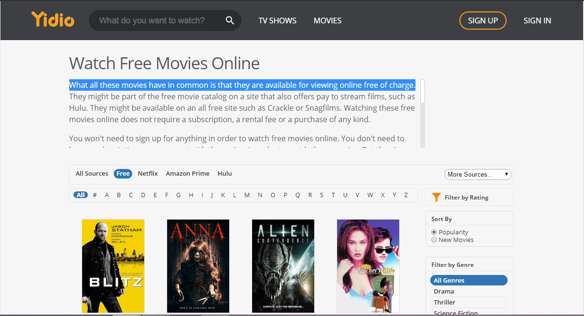The image size is (584, 316).
Task: Select the Popularity sort radio button
Action: coord(434,232)
